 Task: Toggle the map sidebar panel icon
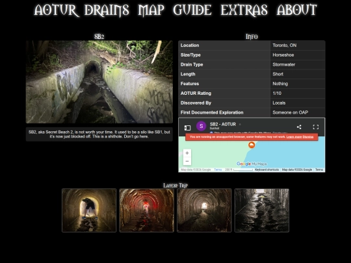pyautogui.click(x=187, y=128)
